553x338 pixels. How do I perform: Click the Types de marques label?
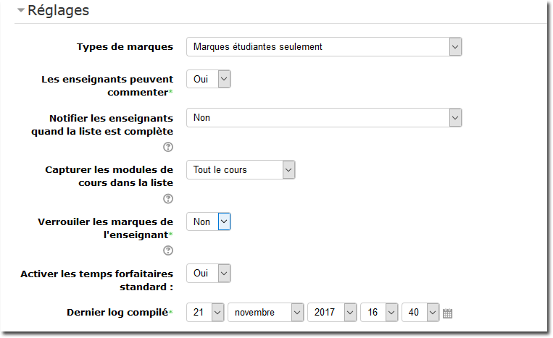pos(125,47)
